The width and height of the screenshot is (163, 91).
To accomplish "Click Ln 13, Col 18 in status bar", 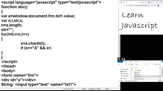I will pos(68,89).
